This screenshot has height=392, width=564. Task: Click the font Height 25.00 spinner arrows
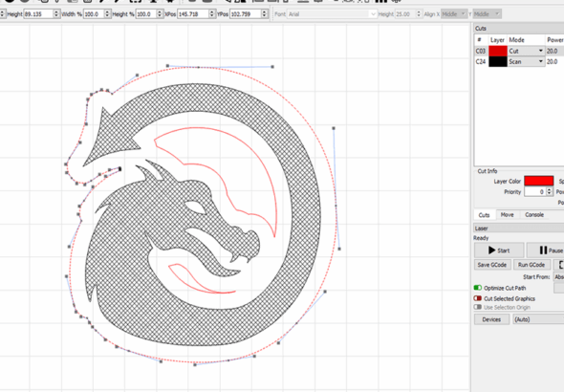click(x=419, y=14)
